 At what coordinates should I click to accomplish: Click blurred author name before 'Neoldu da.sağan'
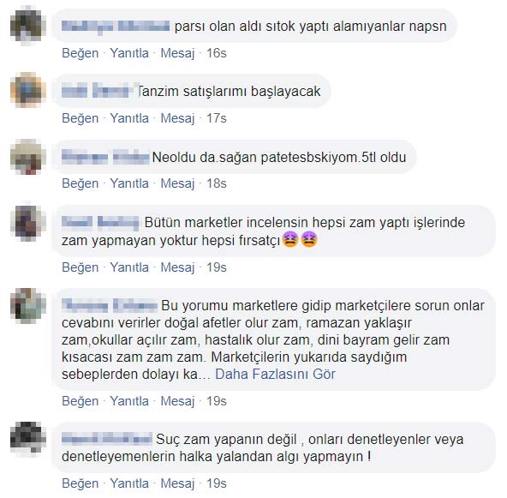pos(105,157)
